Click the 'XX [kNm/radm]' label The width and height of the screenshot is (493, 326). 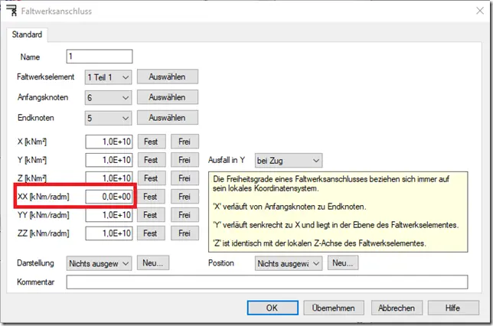tap(44, 197)
